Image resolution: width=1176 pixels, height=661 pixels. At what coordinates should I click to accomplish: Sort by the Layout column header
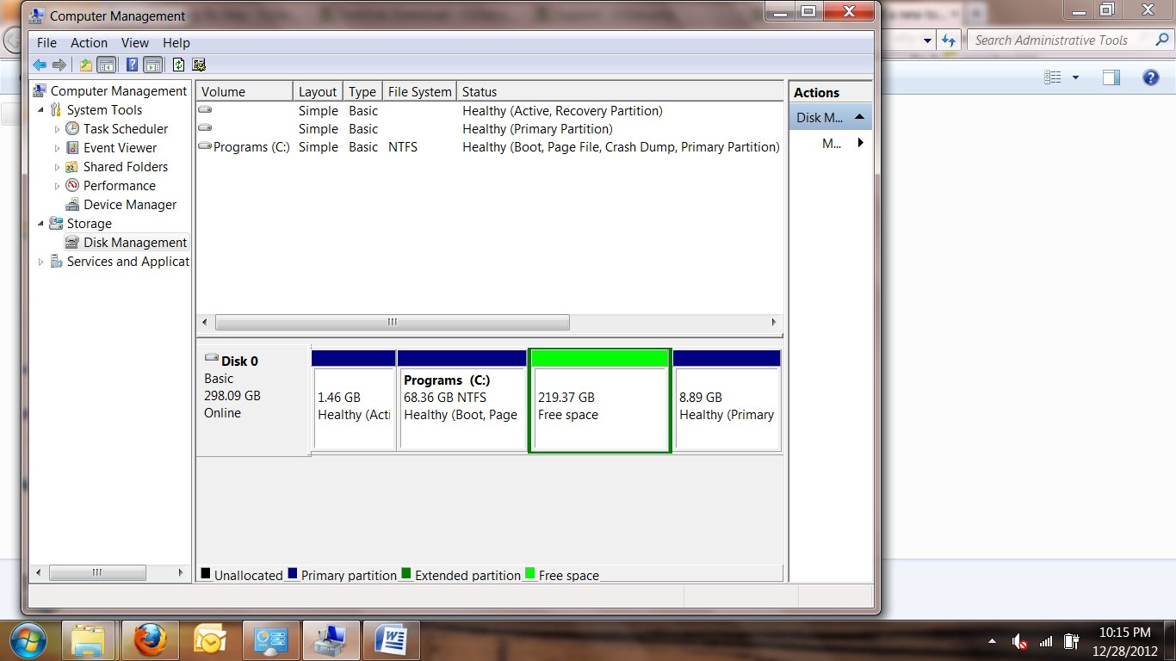(318, 92)
